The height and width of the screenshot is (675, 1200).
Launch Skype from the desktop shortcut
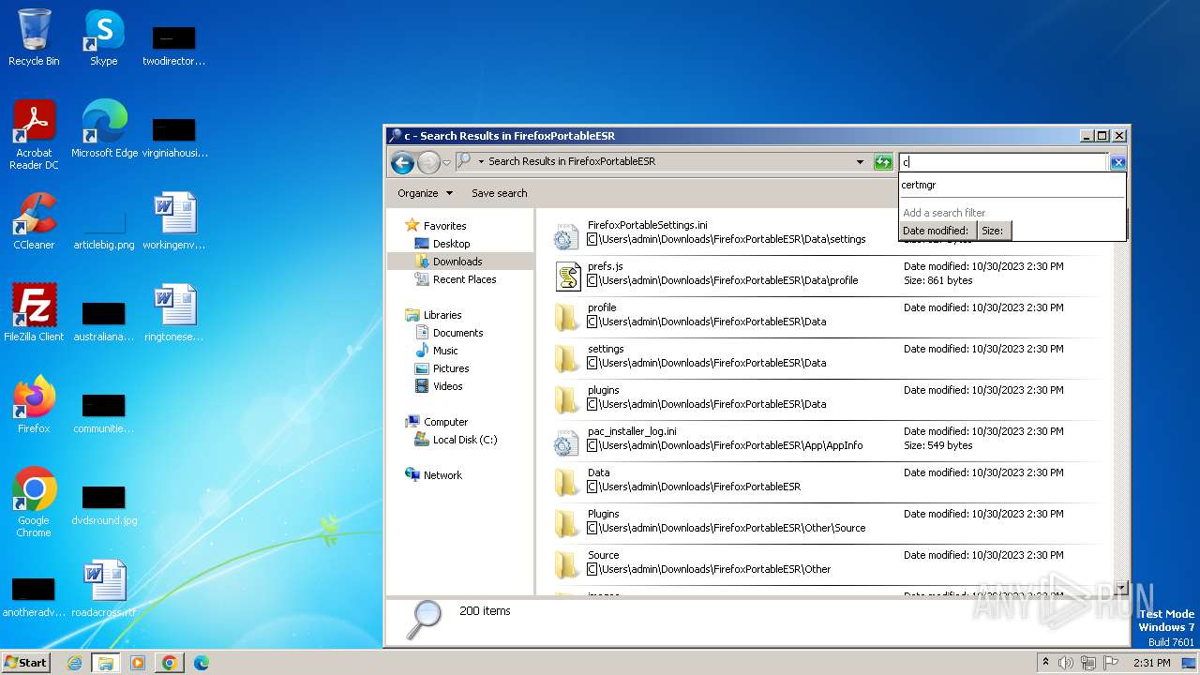pyautogui.click(x=103, y=37)
